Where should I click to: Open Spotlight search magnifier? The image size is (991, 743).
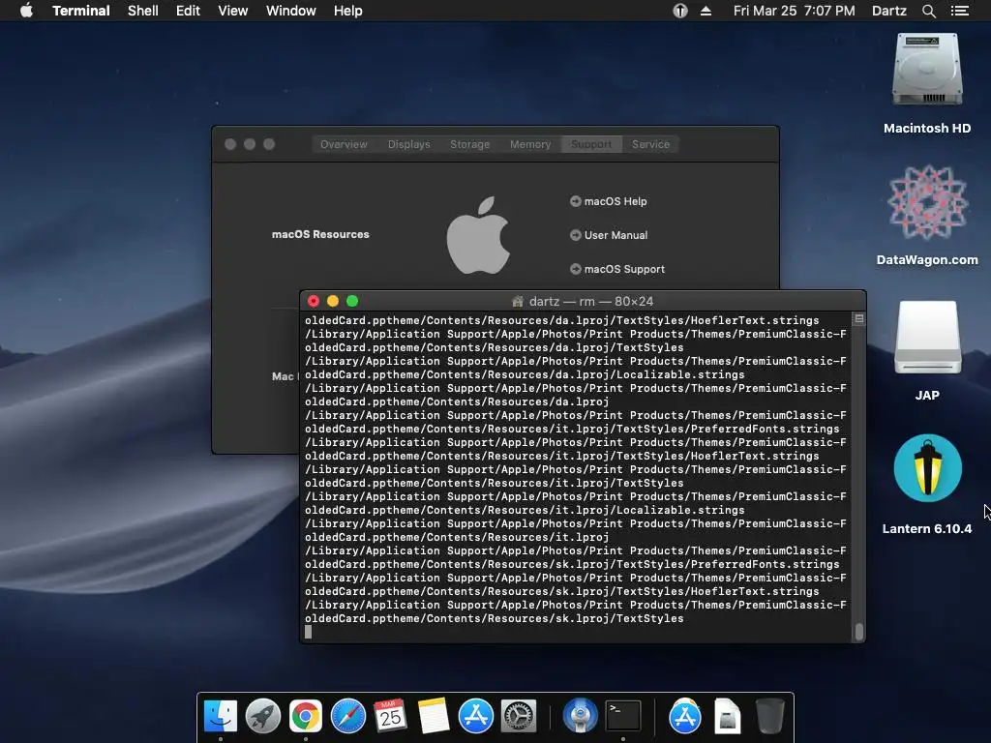coord(928,11)
